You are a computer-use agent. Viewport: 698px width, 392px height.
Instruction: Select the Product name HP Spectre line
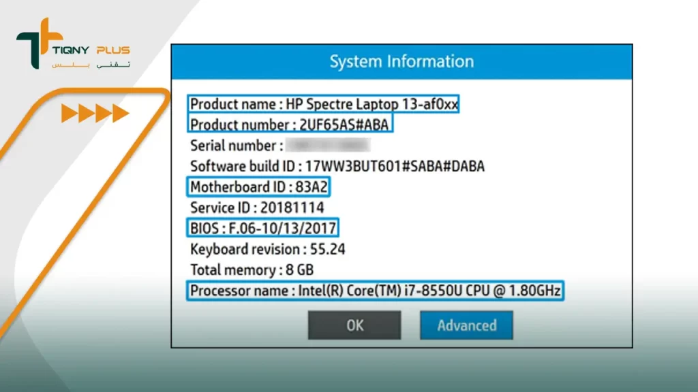click(324, 104)
